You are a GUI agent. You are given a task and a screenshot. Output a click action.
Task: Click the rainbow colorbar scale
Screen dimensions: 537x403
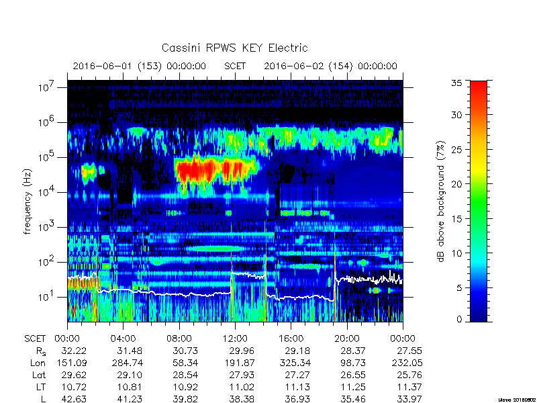(479, 201)
